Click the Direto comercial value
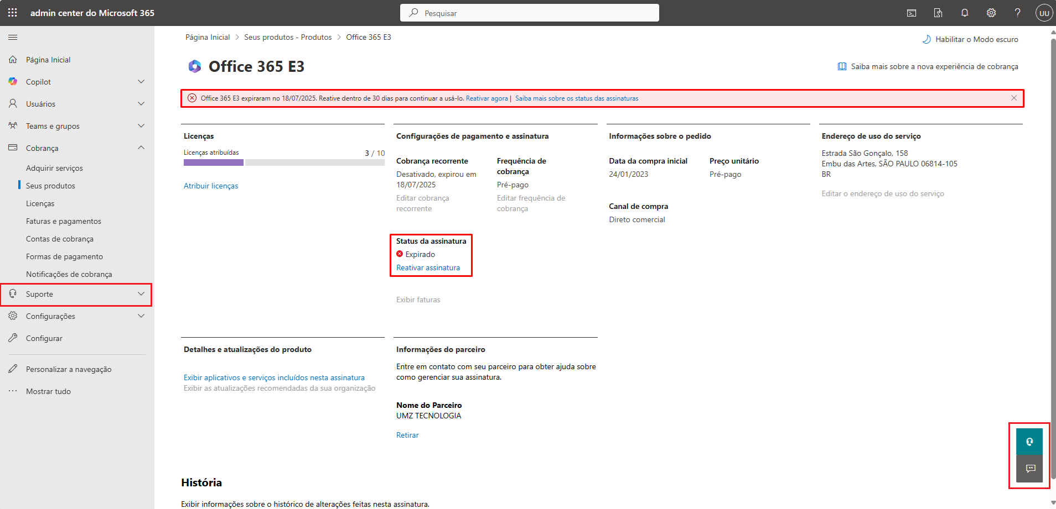Image resolution: width=1056 pixels, height=509 pixels. tap(637, 219)
